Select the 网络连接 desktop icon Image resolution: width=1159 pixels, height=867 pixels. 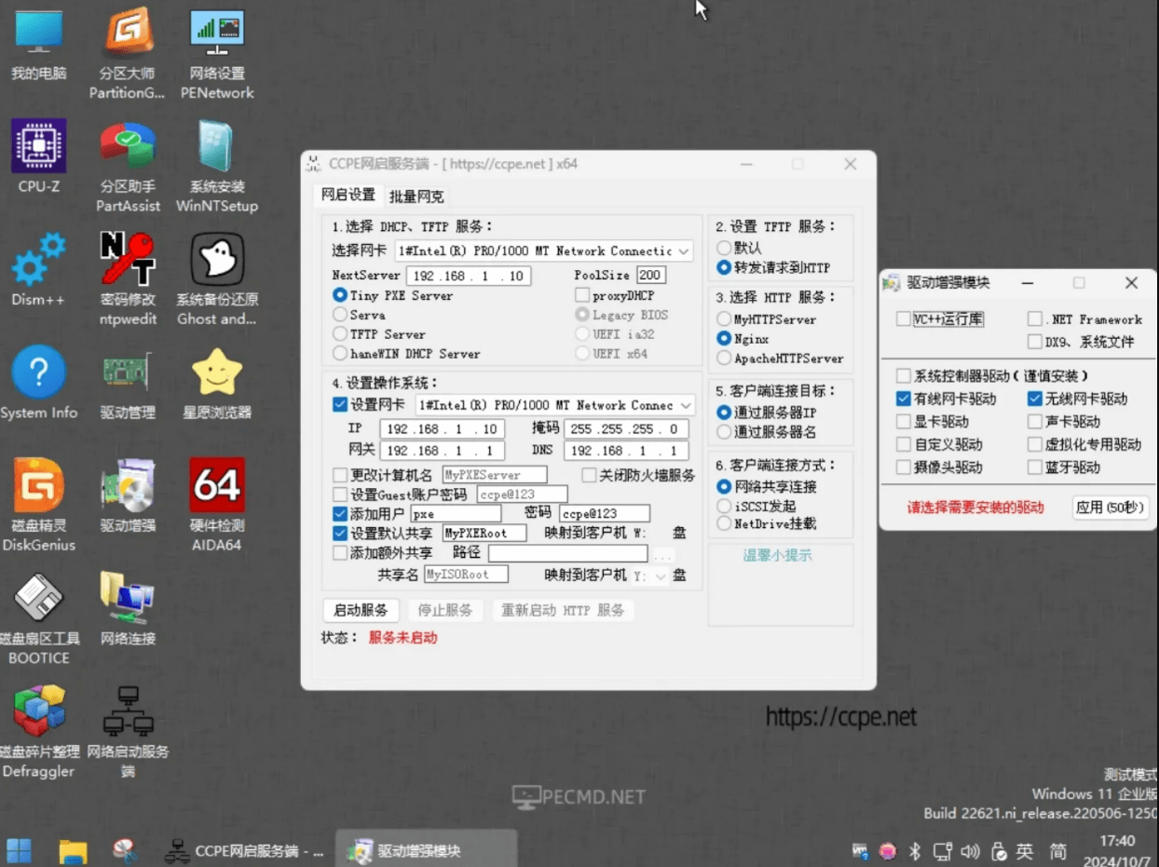(128, 609)
